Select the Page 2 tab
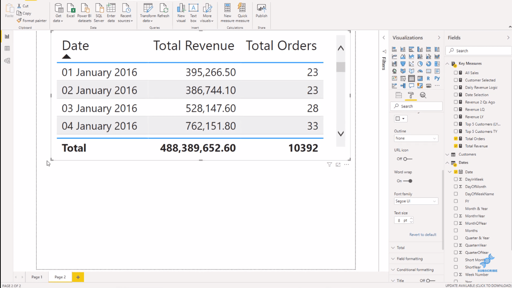The width and height of the screenshot is (512, 288). click(x=60, y=277)
